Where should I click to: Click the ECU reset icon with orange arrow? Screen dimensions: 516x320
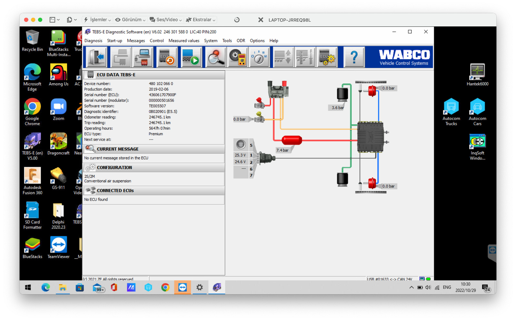point(167,57)
